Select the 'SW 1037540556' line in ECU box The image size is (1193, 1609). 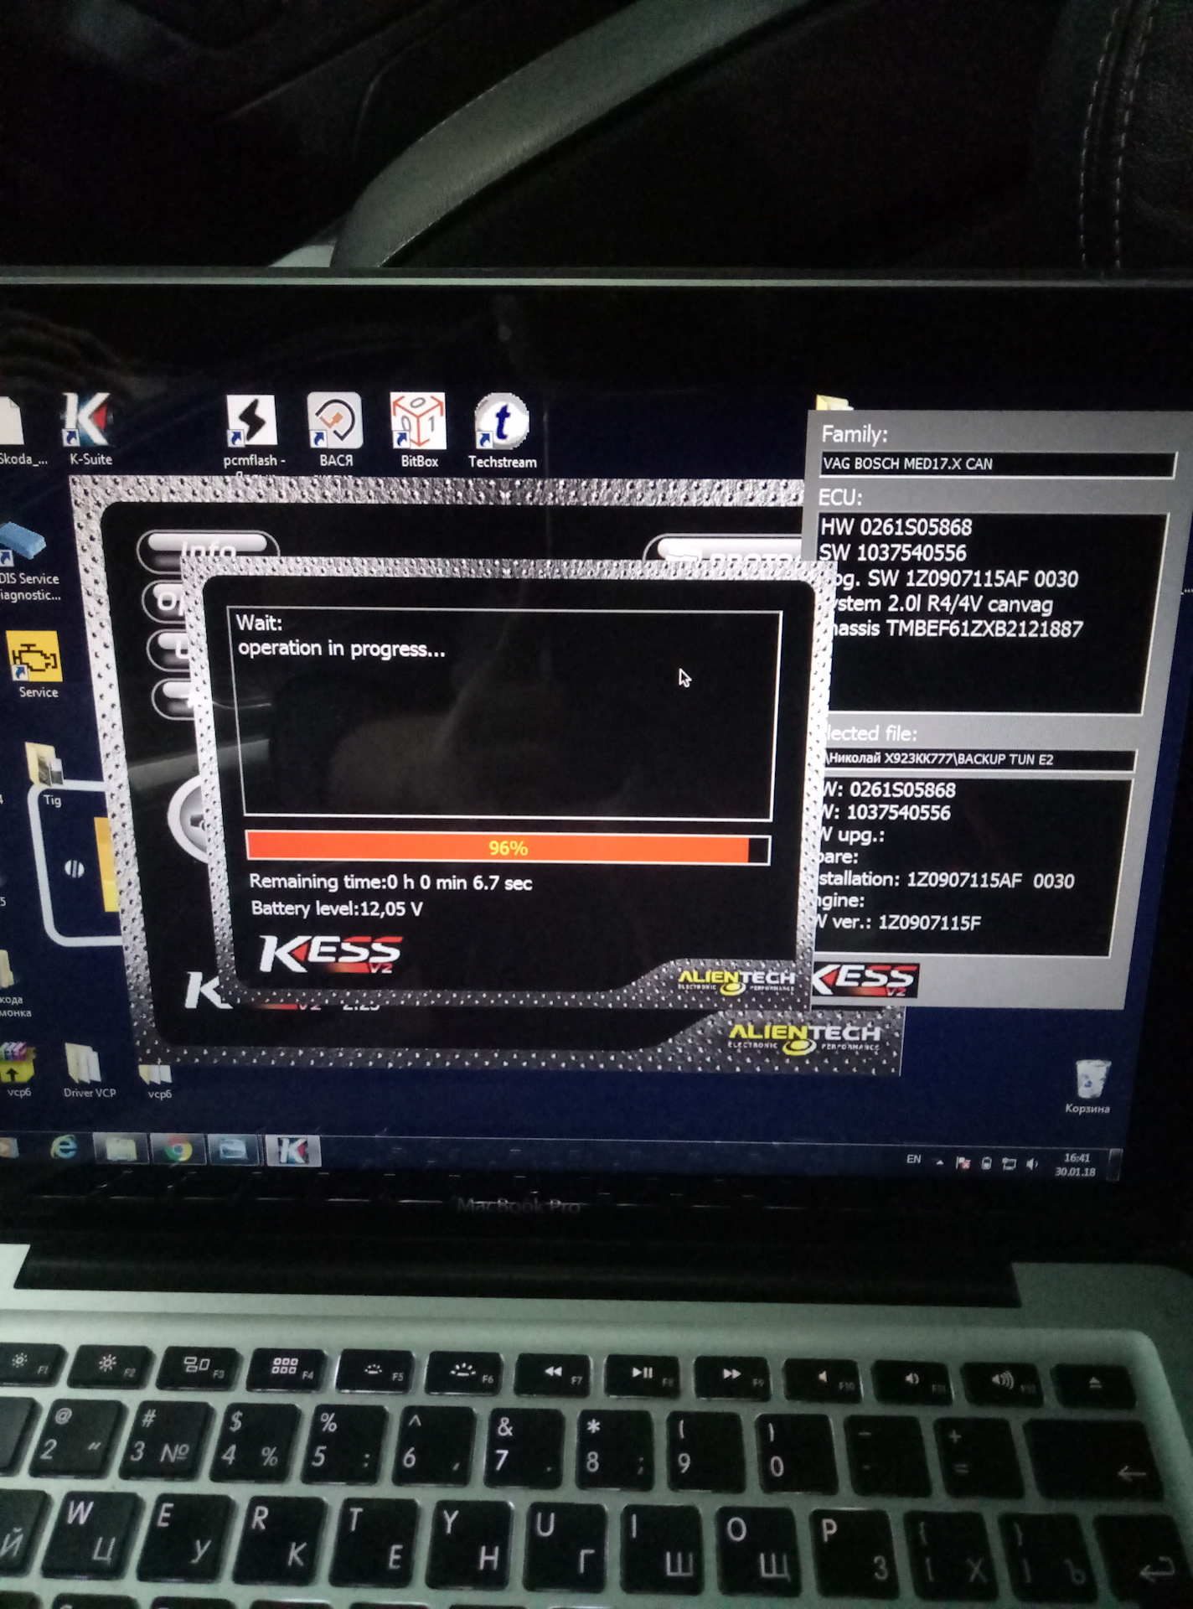(x=893, y=553)
